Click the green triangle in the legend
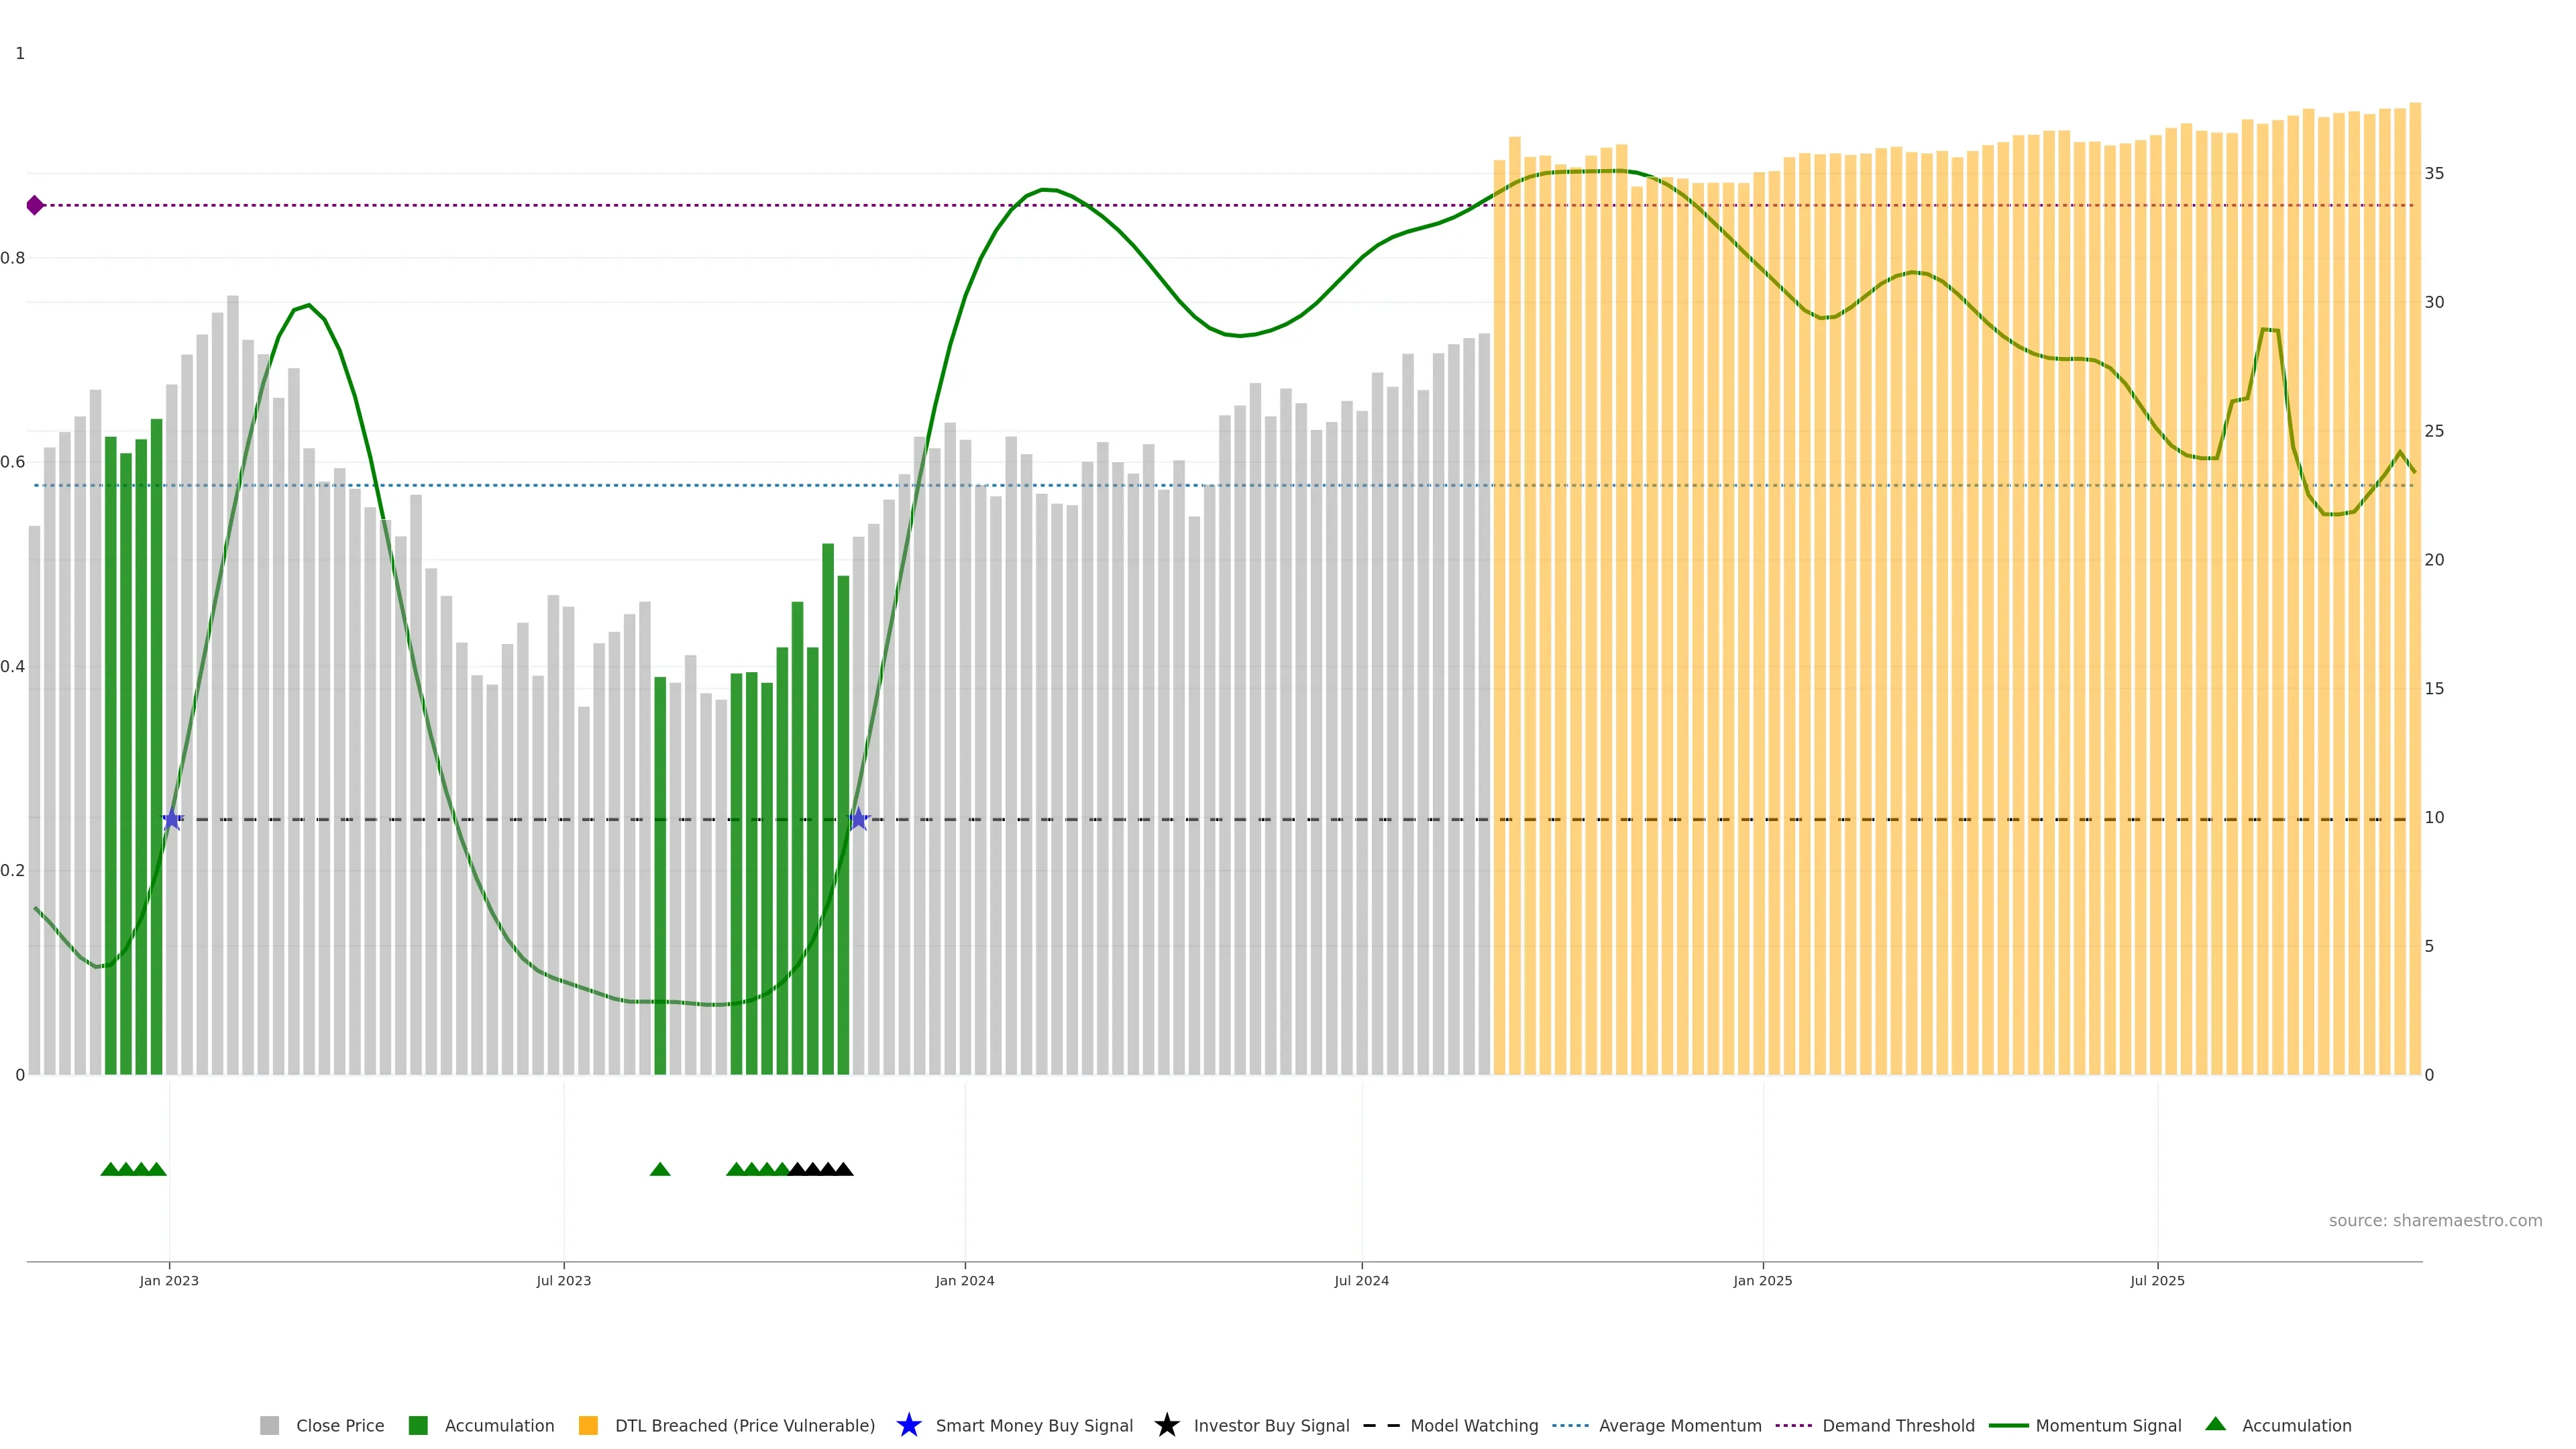 2215,1424
